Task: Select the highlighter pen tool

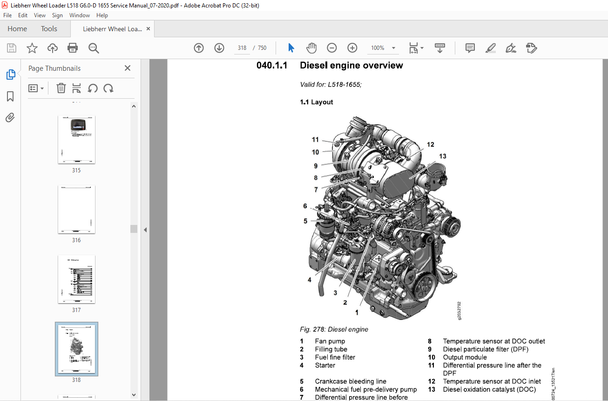Action: [x=491, y=48]
